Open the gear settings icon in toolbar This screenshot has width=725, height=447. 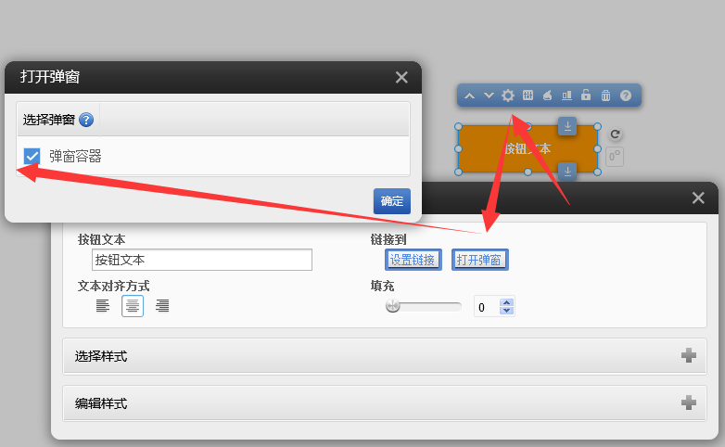pos(508,96)
